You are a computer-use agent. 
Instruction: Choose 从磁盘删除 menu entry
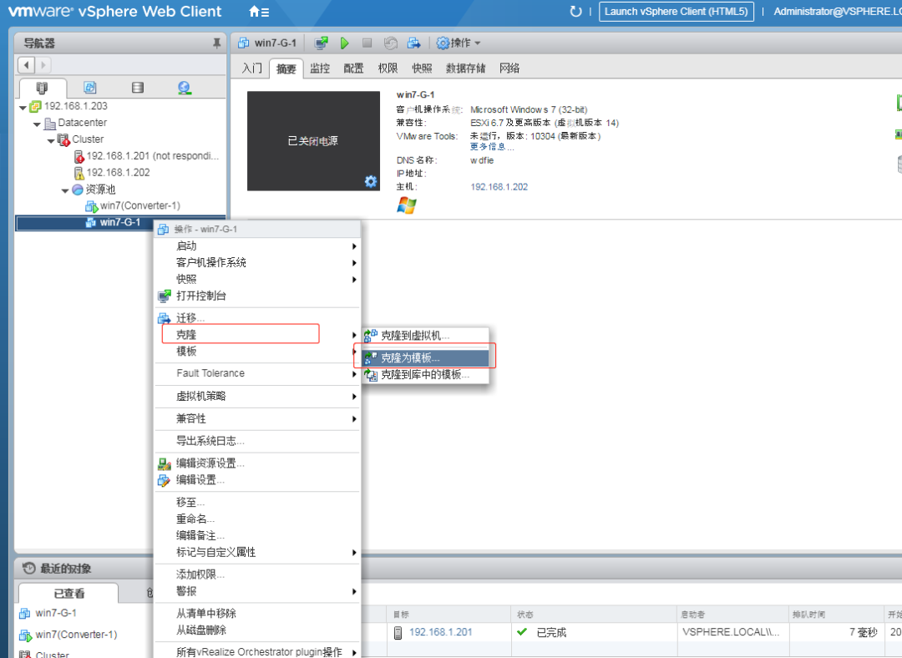(x=257, y=630)
